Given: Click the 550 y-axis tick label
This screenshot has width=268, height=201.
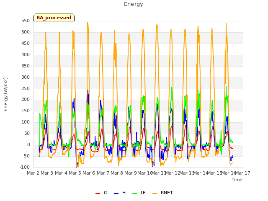Looking at the screenshot, I should click(x=26, y=21).
